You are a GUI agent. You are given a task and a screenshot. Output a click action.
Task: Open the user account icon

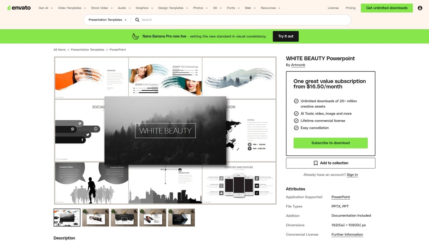[x=420, y=7]
